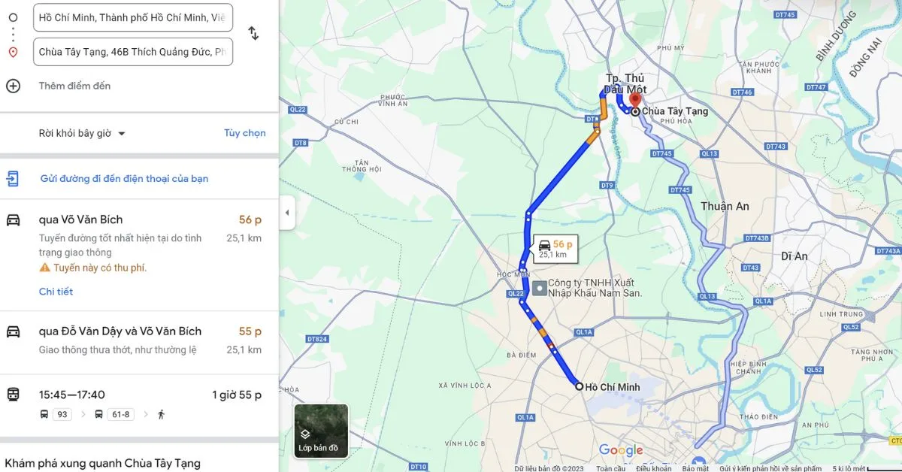Click the send-to-phone icon
Screen dimensions: 902x472
[13, 178]
